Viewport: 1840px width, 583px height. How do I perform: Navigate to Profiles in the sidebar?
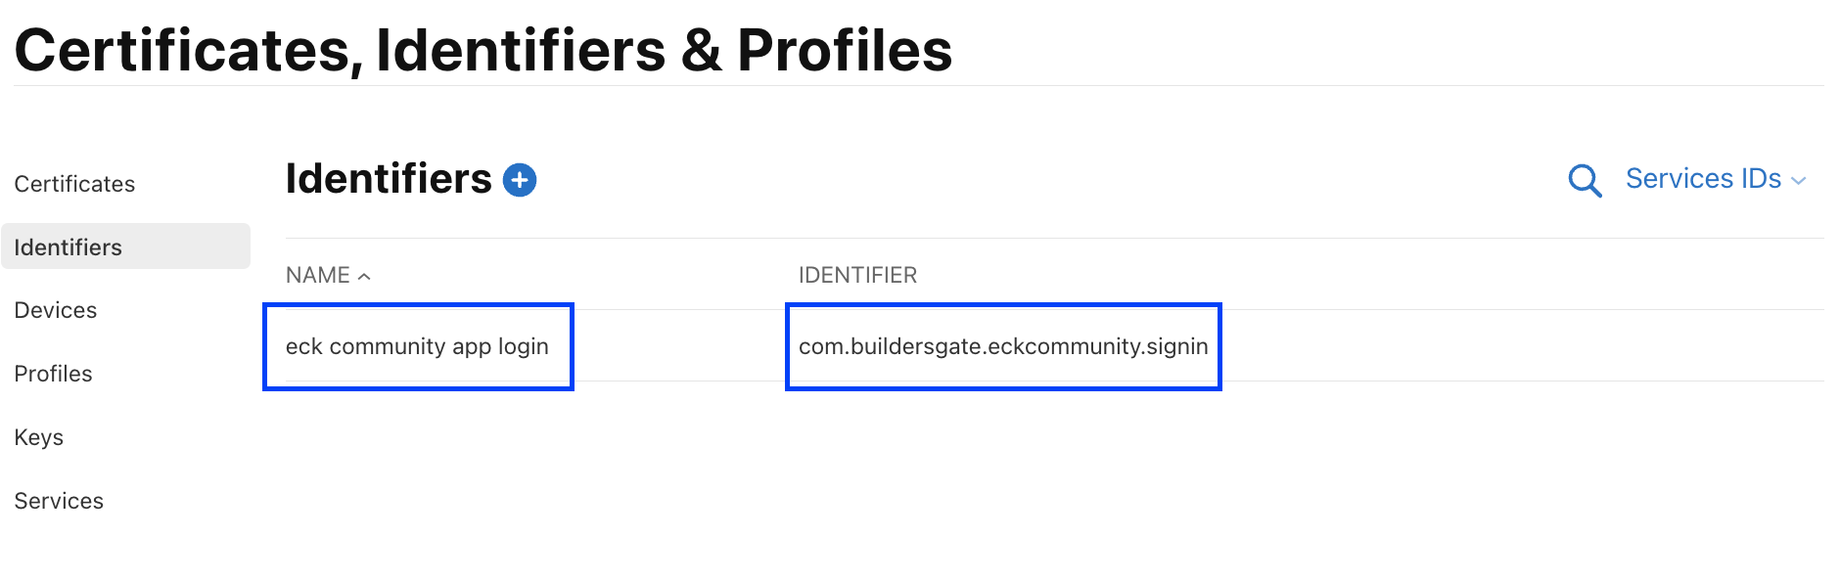[54, 374]
